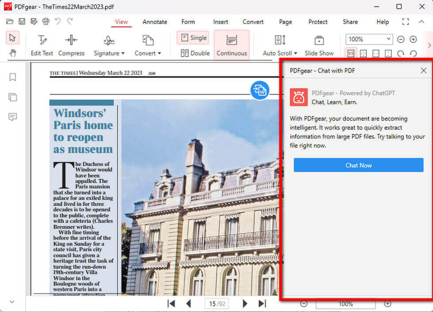
Task: Open the Convert ribbon tab
Action: 253,22
